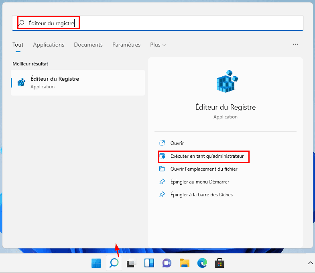Open the Windows Start button

96,263
